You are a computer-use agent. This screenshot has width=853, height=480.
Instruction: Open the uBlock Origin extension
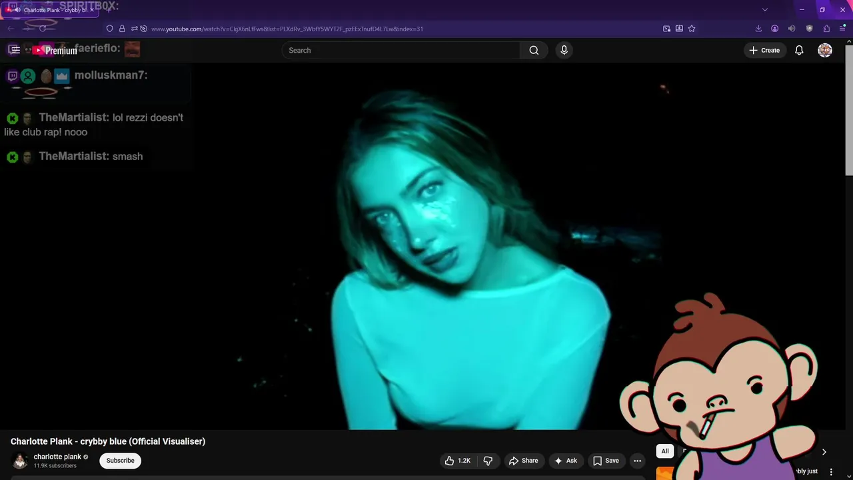tap(809, 29)
